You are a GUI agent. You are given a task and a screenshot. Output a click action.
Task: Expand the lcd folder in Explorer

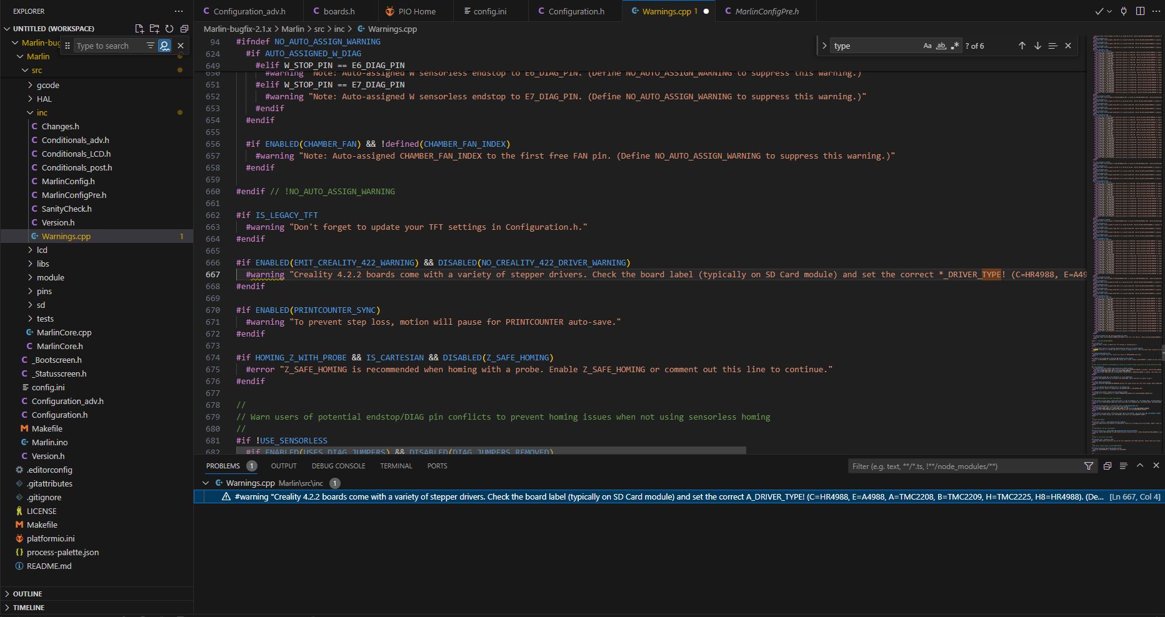click(42, 250)
